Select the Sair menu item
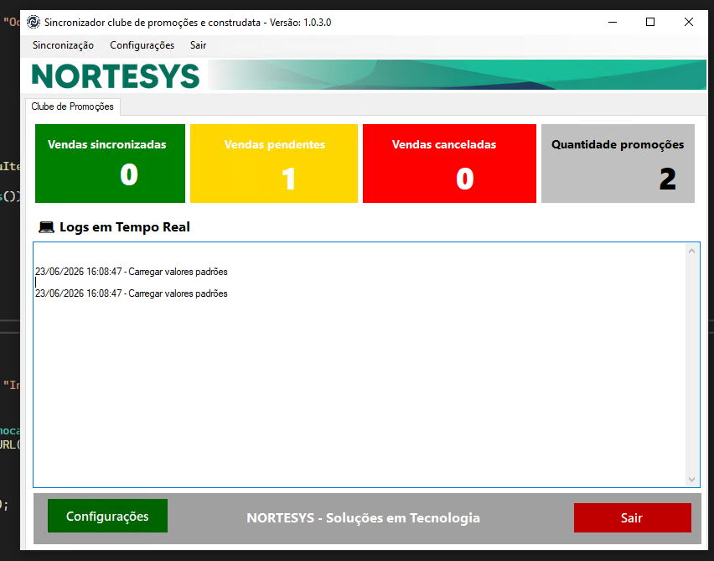714x561 pixels. point(198,45)
